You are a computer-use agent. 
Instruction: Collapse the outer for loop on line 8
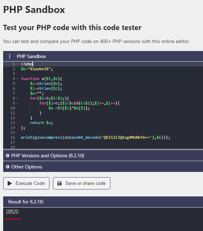click(17, 98)
